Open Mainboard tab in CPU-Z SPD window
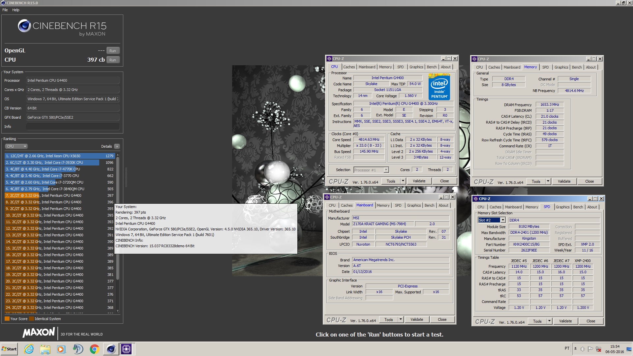The height and width of the screenshot is (356, 633). (x=513, y=207)
